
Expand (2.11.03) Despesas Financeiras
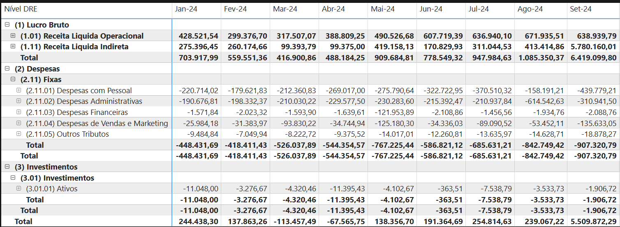[x=19, y=112]
